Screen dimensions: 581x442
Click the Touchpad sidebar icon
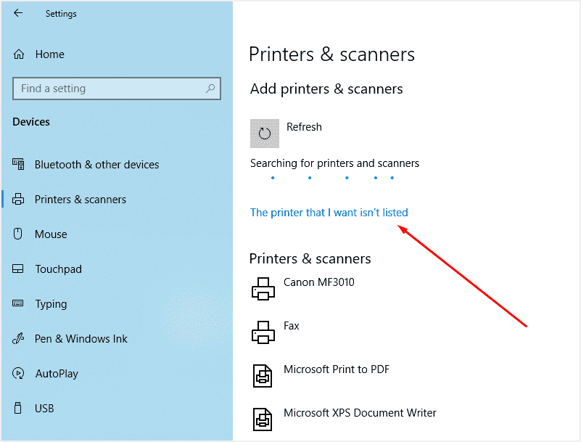[18, 269]
